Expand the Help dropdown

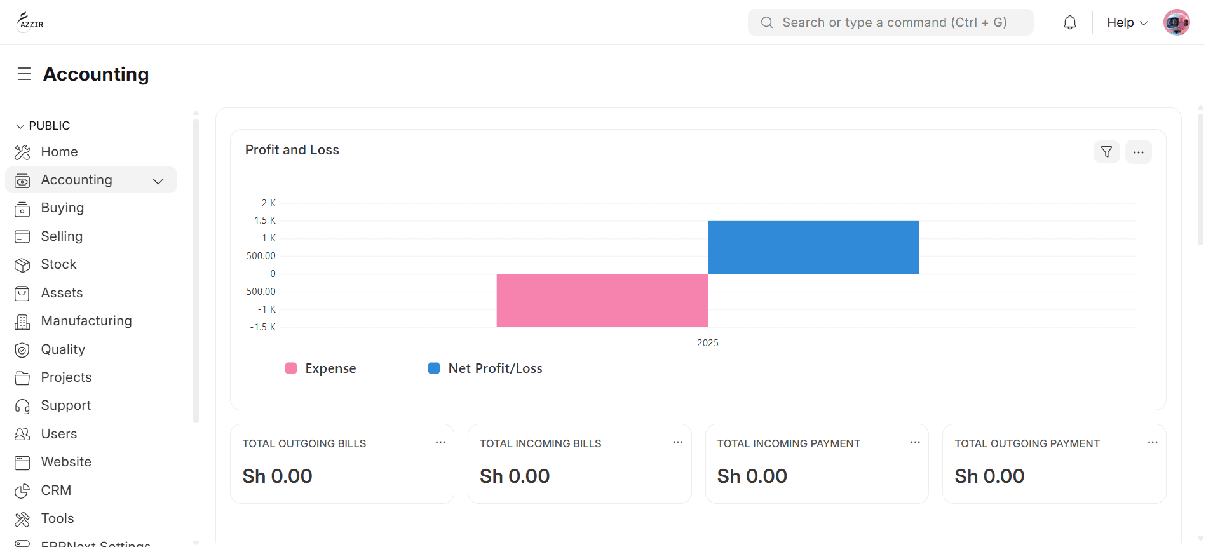pos(1127,23)
